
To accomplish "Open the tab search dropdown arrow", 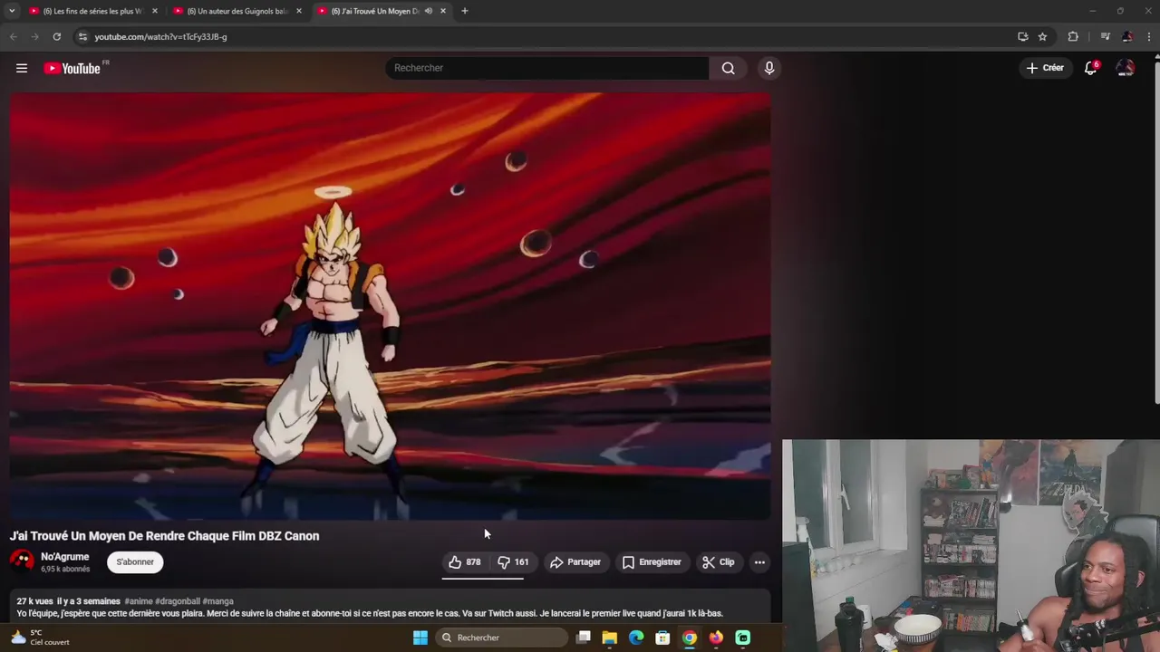I will click(12, 11).
